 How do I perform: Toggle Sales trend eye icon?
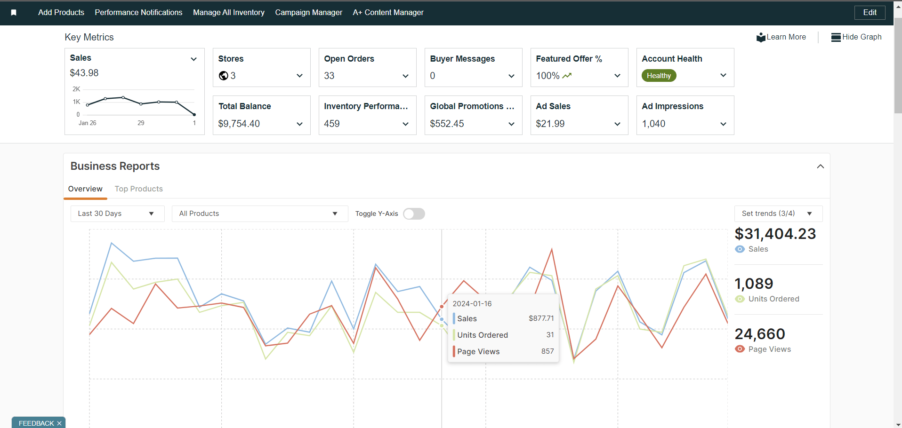740,249
